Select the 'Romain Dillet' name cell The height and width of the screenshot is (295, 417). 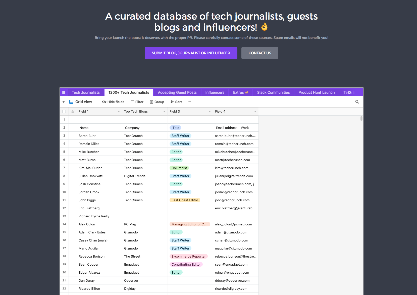pos(95,144)
